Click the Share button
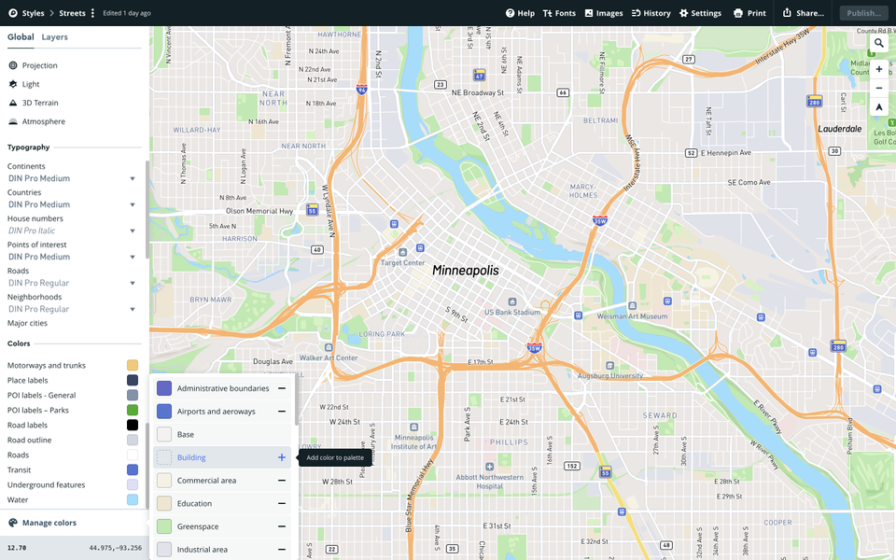Image resolution: width=896 pixels, height=560 pixels. pos(803,13)
